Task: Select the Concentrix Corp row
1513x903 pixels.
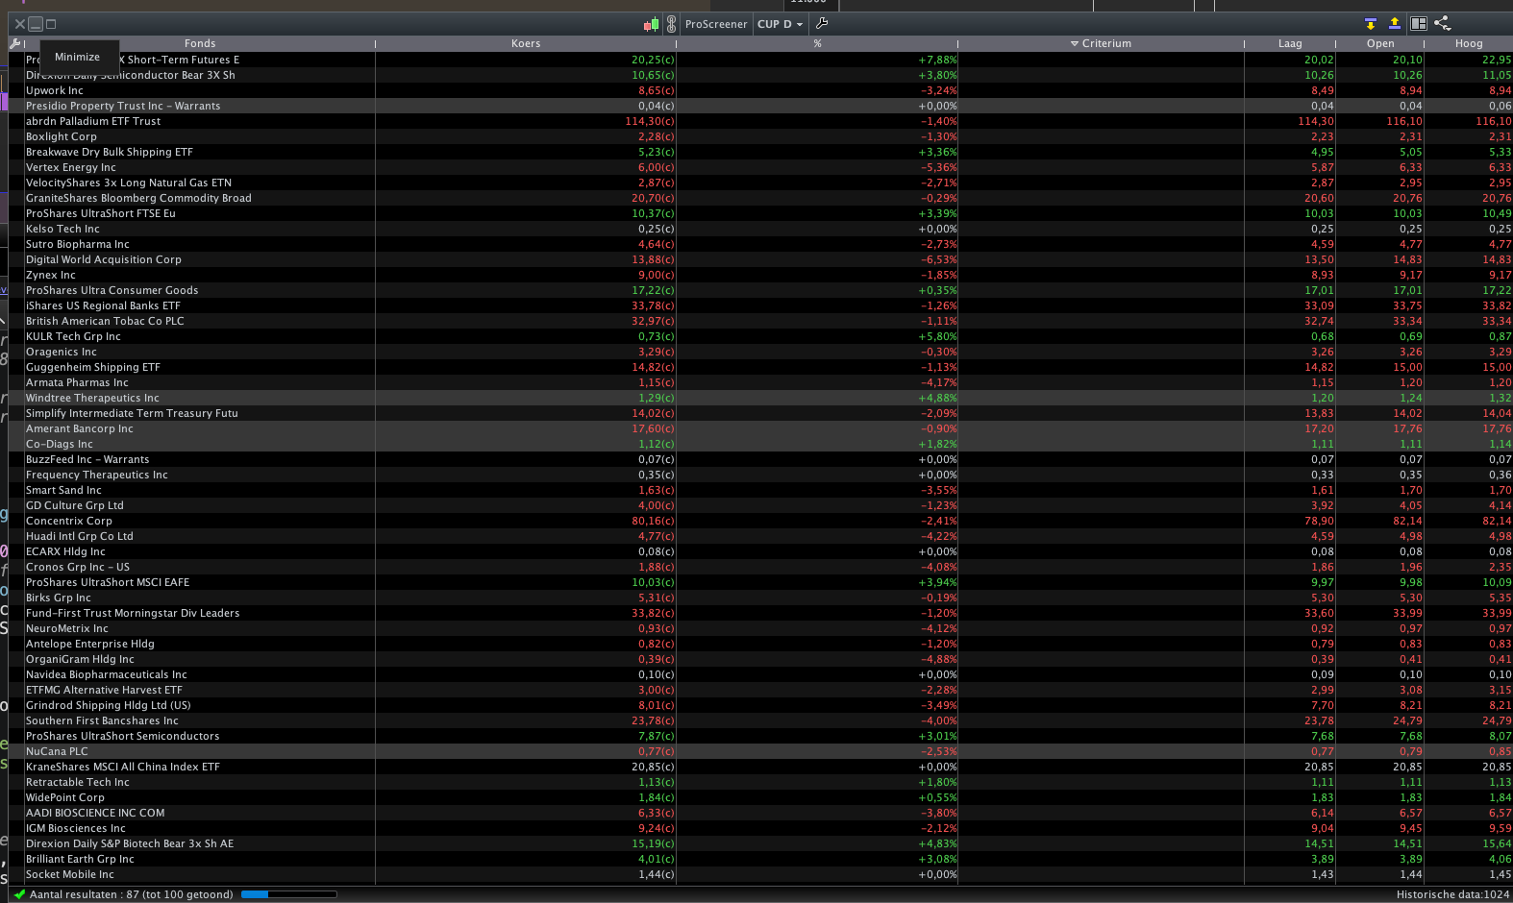Action: [761, 521]
